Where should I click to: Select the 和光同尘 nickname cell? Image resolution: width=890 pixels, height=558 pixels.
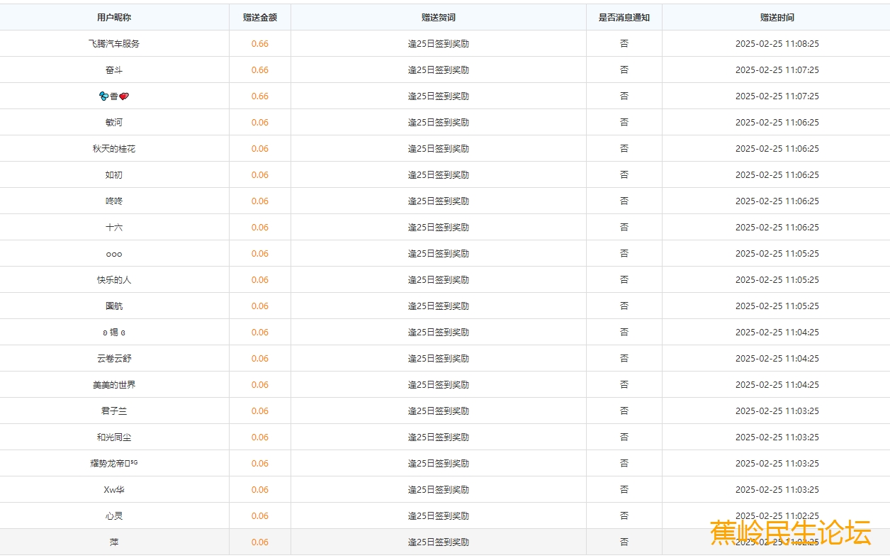click(114, 437)
